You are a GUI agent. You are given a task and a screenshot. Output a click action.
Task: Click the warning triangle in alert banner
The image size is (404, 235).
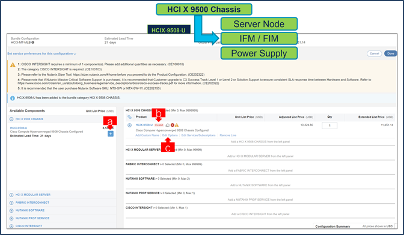[x=13, y=65]
